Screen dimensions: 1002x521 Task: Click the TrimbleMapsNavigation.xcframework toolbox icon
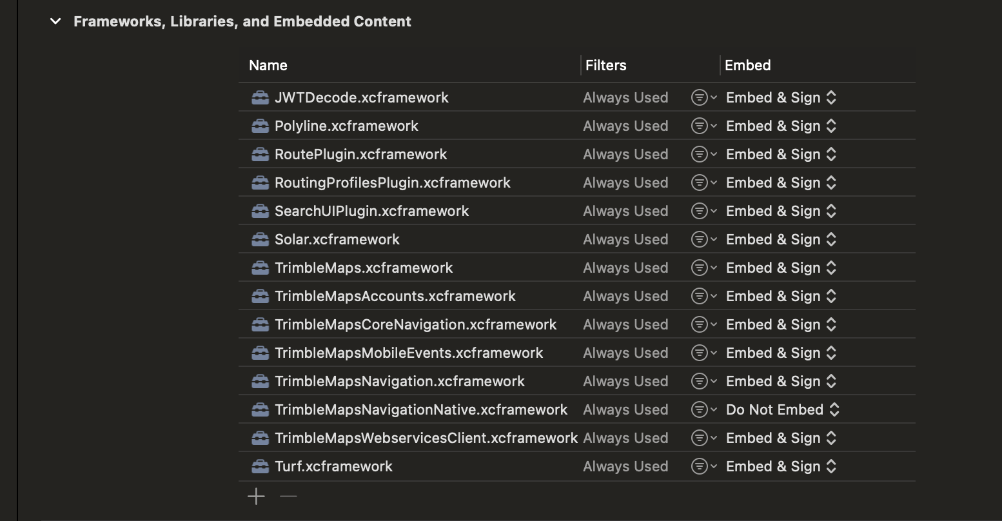point(260,381)
